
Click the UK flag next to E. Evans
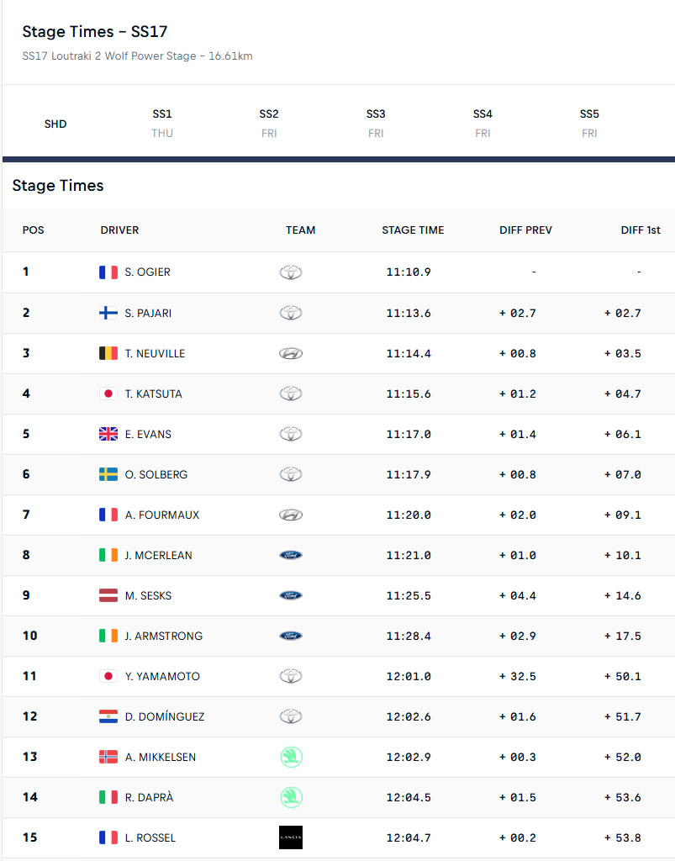(108, 434)
